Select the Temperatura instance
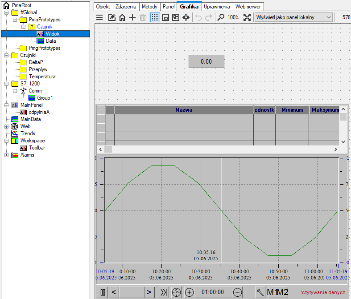The height and width of the screenshot is (299, 351). coord(42,77)
